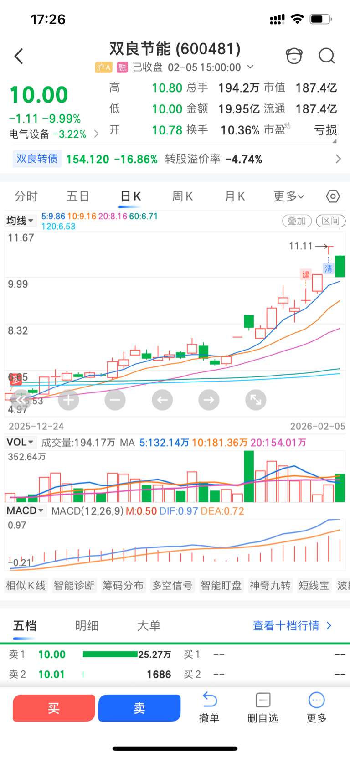The width and height of the screenshot is (350, 758).
Task: Open 短线宝 tool
Action: (x=314, y=585)
